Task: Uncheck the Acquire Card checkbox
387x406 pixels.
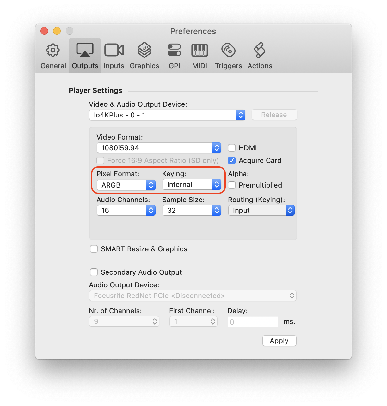Action: 232,160
